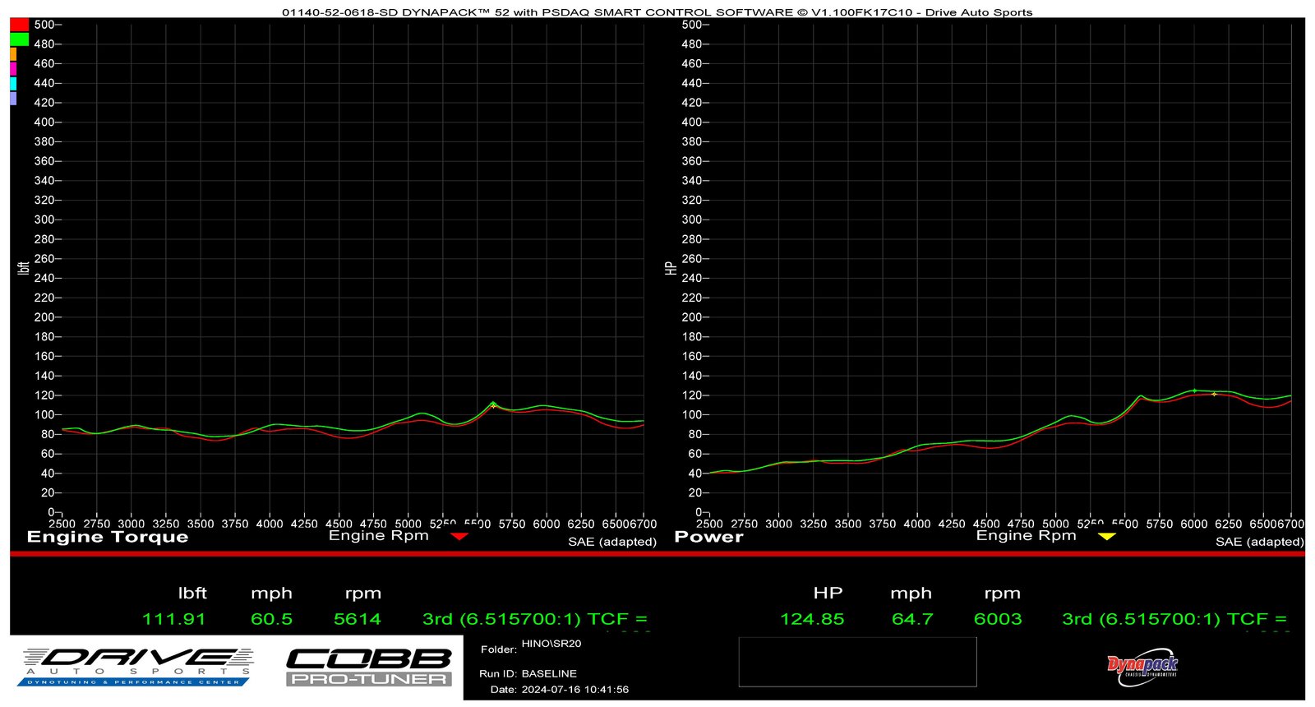
Task: Select the red run color swatch
Action: [19, 25]
